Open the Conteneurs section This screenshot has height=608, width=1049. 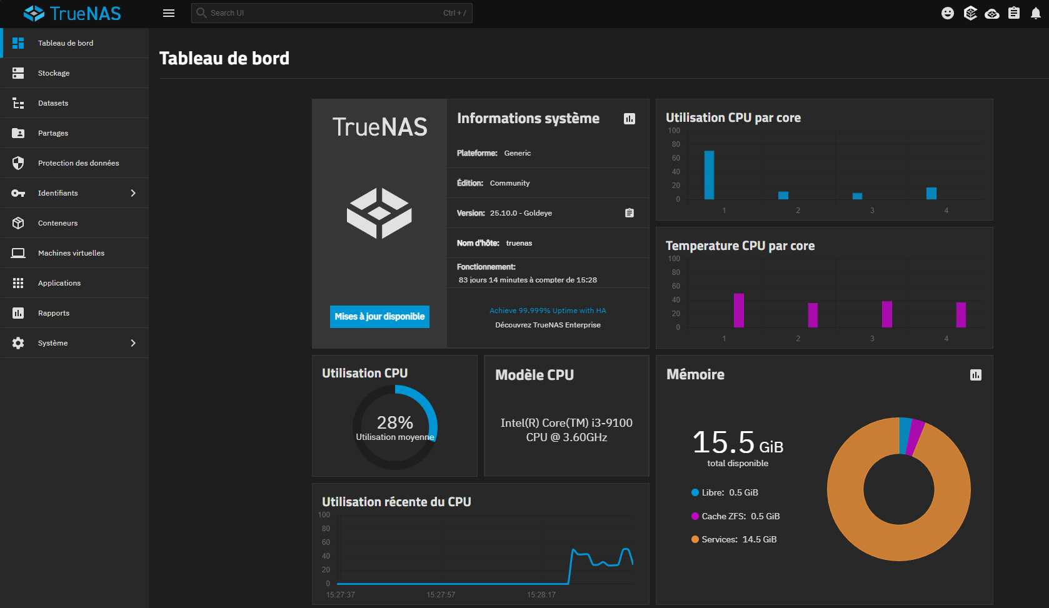coord(58,222)
